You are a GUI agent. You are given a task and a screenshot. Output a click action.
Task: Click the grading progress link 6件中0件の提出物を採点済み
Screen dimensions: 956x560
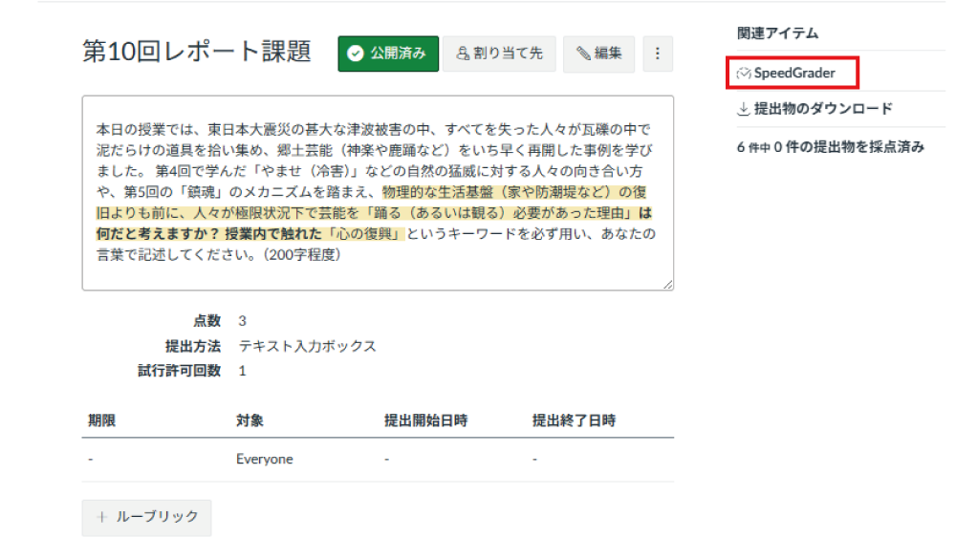click(x=830, y=146)
